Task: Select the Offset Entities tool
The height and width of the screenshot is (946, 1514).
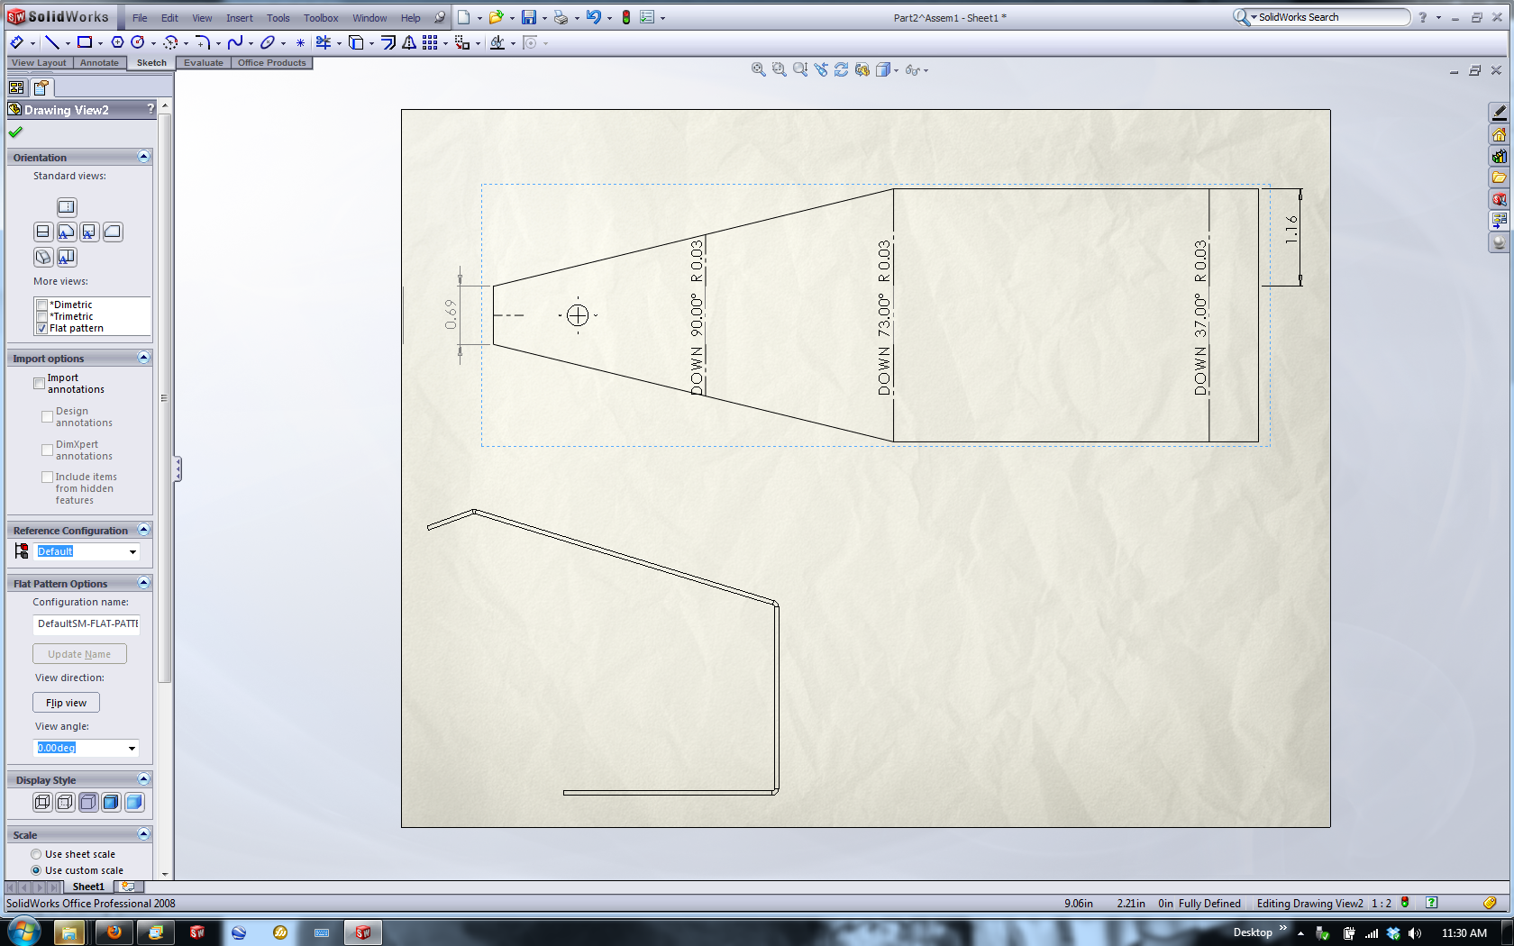Action: point(388,42)
